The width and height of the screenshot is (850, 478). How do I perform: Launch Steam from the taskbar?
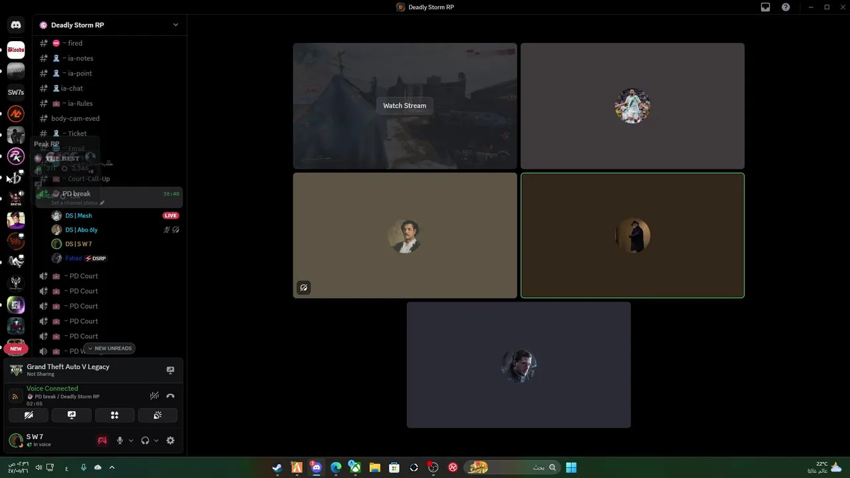[277, 467]
